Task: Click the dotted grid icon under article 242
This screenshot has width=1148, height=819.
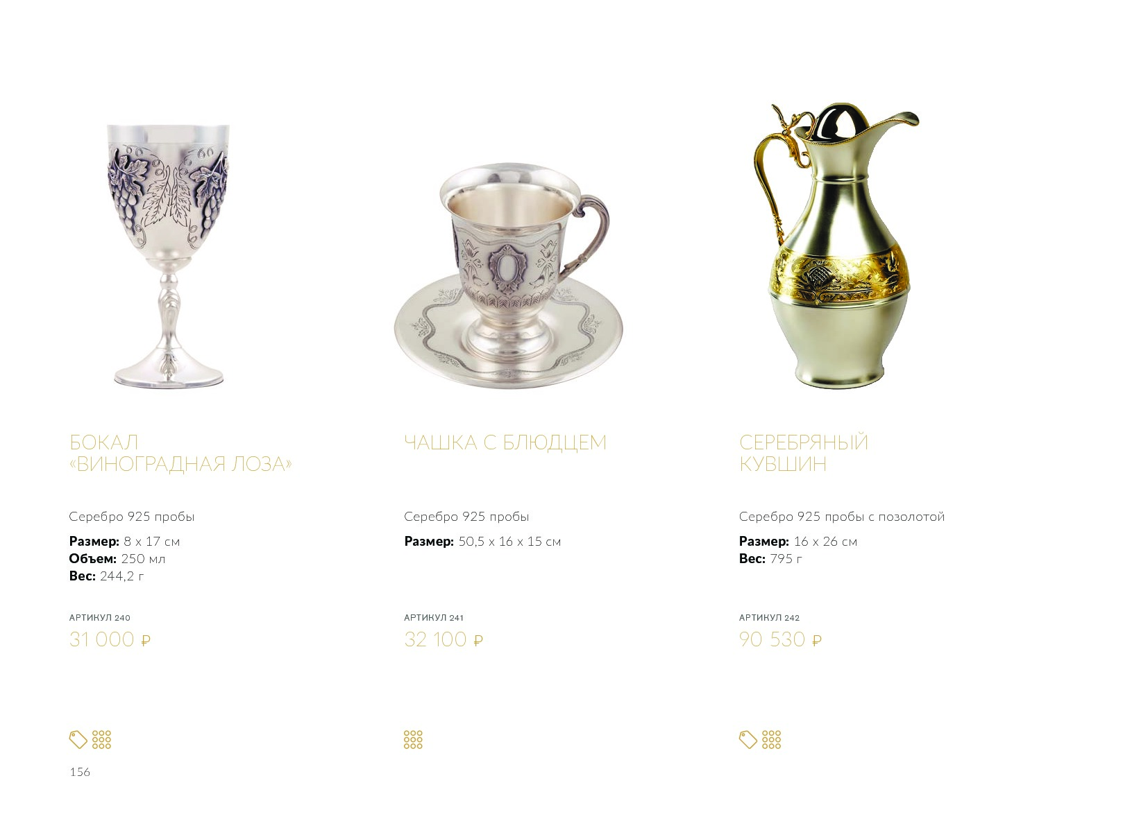Action: [771, 740]
